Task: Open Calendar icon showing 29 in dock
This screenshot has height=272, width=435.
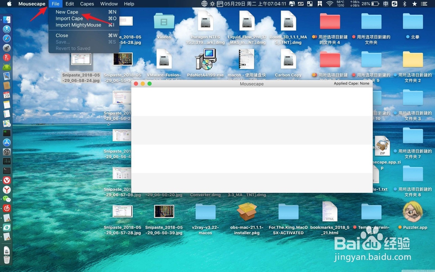Action: pos(7,95)
